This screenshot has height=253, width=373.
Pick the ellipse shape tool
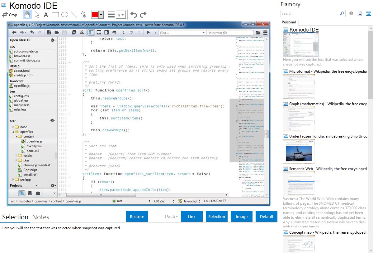pos(65,15)
